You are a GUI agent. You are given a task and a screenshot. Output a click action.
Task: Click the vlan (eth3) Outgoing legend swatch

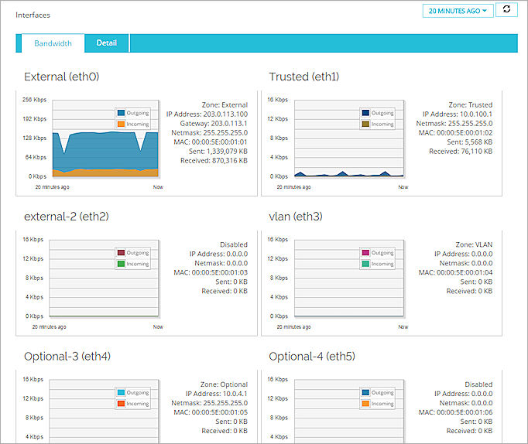(x=365, y=253)
